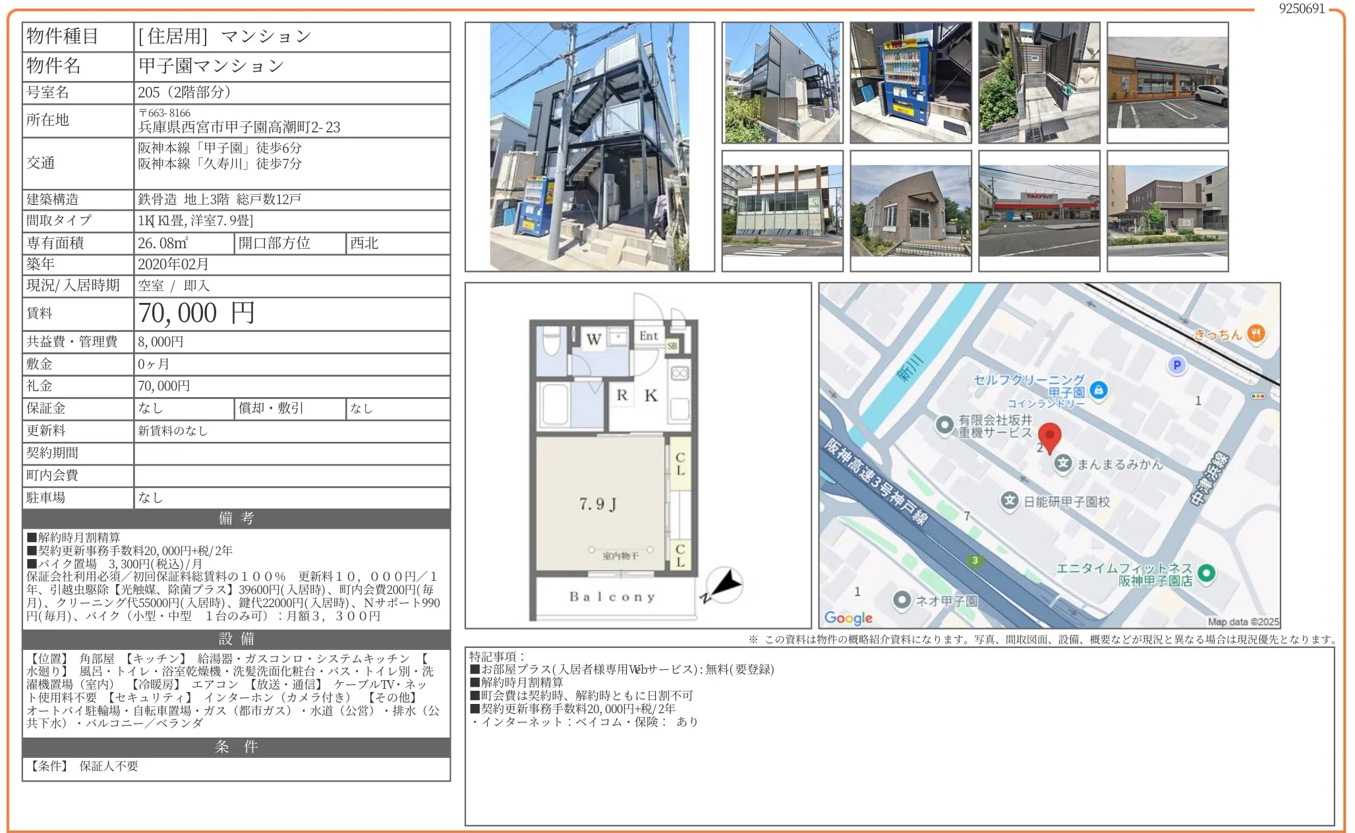Click the Google logo on the map
Screen dimensions: 1355x833
849,618
